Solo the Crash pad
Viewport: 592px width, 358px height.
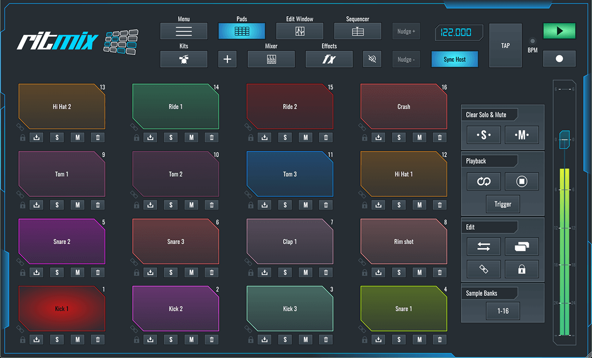pos(399,137)
